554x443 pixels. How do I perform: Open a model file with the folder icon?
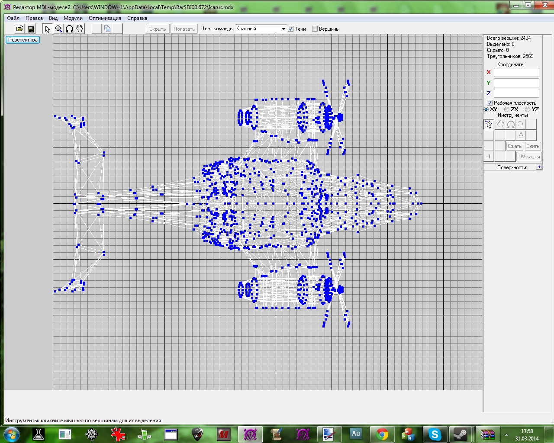(x=19, y=29)
